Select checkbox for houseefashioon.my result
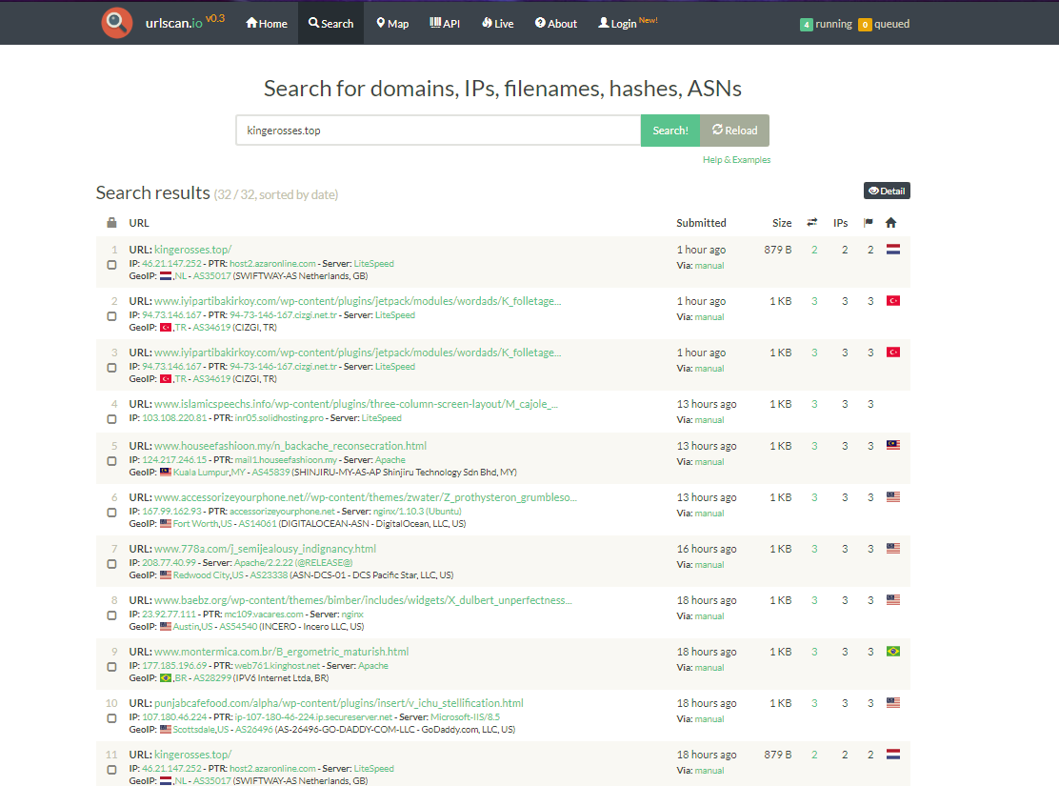Image resolution: width=1059 pixels, height=786 pixels. click(x=111, y=461)
